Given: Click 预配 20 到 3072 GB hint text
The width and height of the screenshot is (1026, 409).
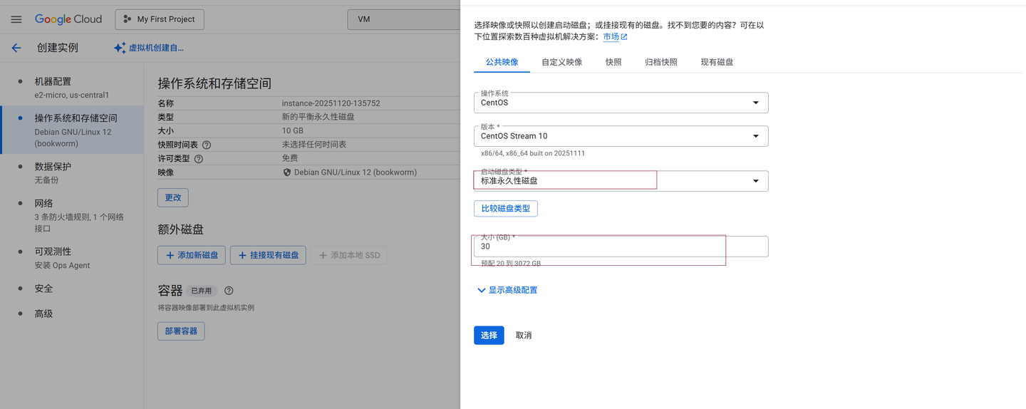Looking at the screenshot, I should [511, 264].
